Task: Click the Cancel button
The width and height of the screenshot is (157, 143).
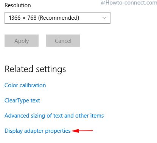Action: (63, 41)
